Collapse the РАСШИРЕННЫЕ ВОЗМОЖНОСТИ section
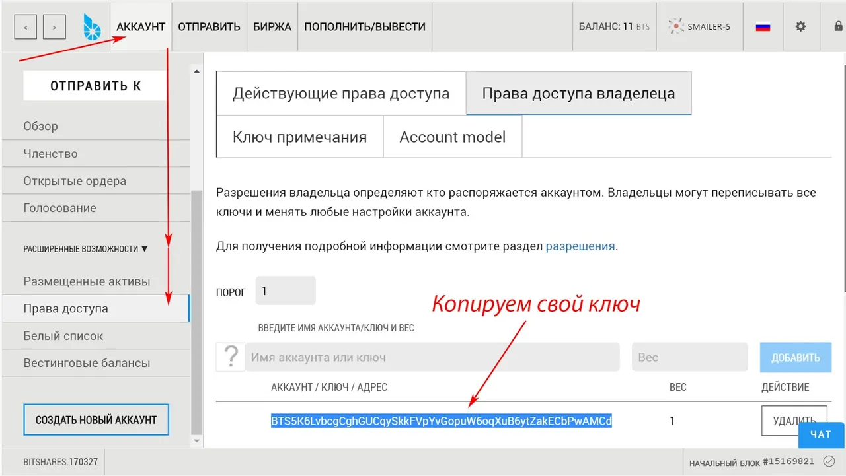 86,249
